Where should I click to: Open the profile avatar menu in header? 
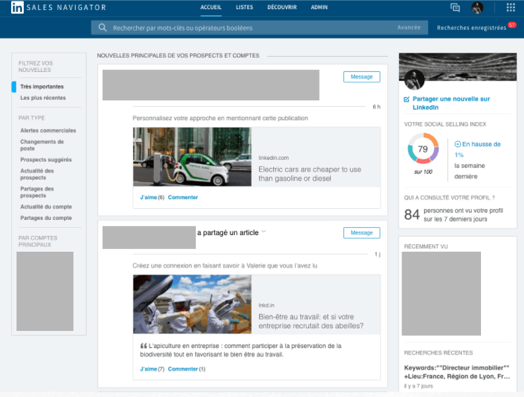[477, 7]
